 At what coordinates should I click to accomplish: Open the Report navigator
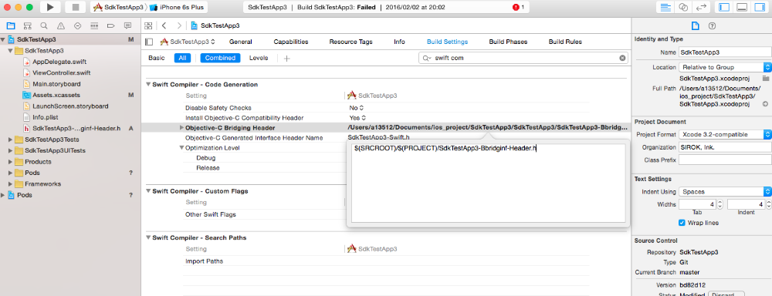(x=127, y=25)
